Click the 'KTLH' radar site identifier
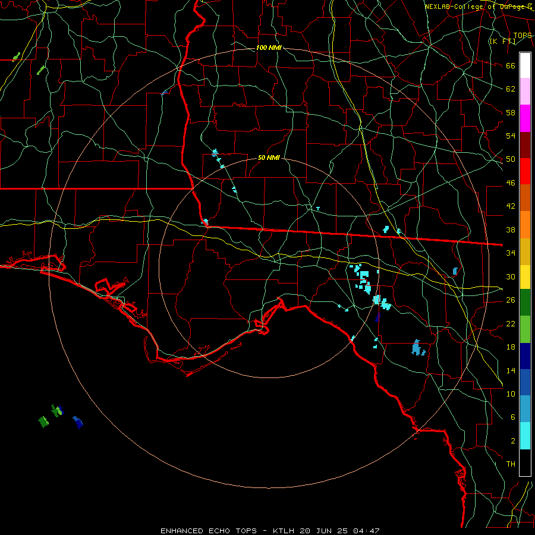This screenshot has width=535, height=535. tap(283, 531)
